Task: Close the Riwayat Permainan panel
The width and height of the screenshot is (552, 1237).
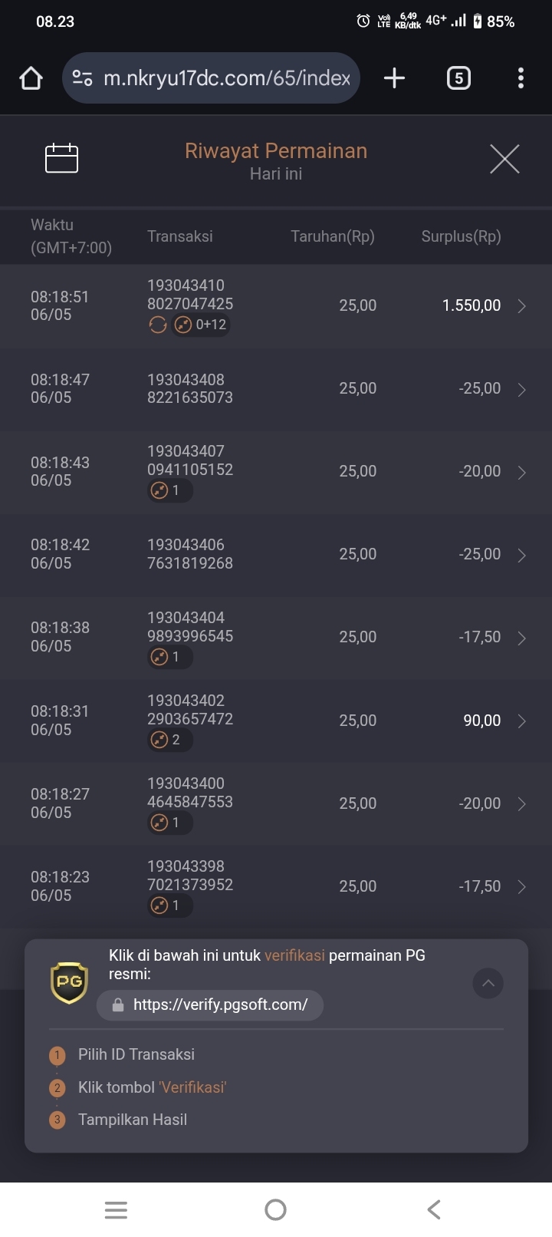Action: point(504,159)
